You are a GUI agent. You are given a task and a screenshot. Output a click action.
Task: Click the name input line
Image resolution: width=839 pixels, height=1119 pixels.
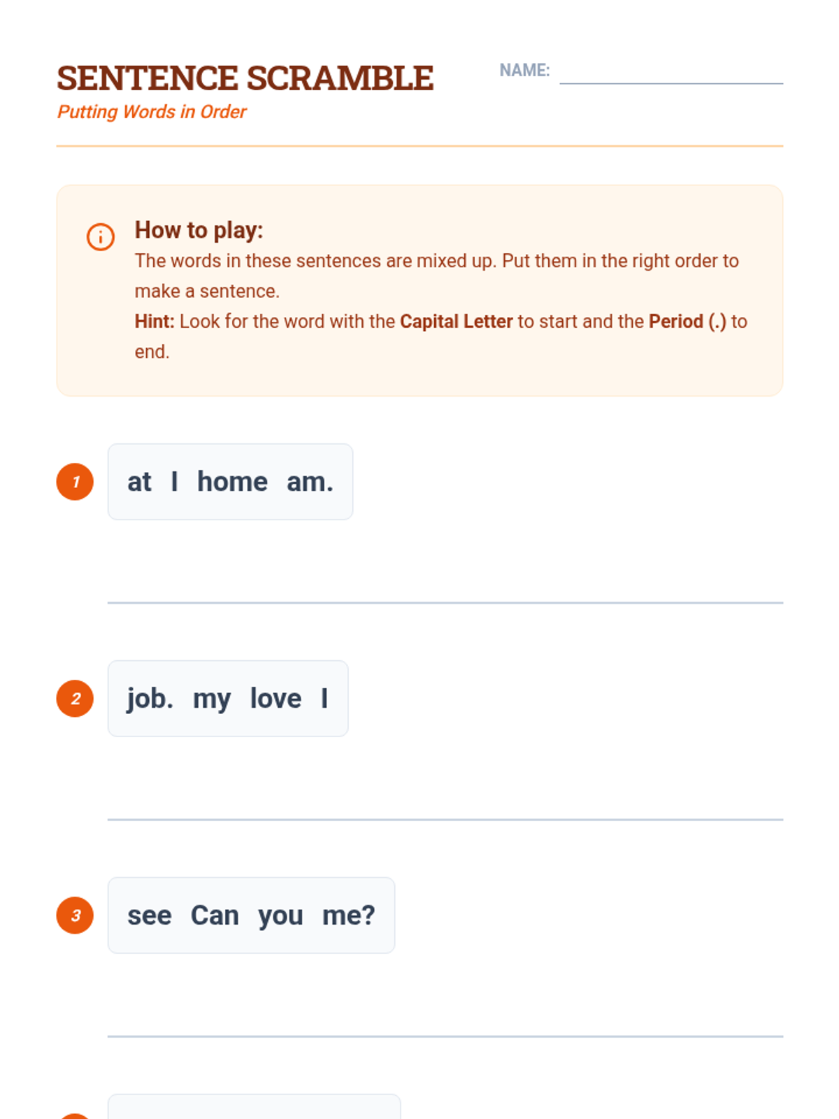point(671,76)
